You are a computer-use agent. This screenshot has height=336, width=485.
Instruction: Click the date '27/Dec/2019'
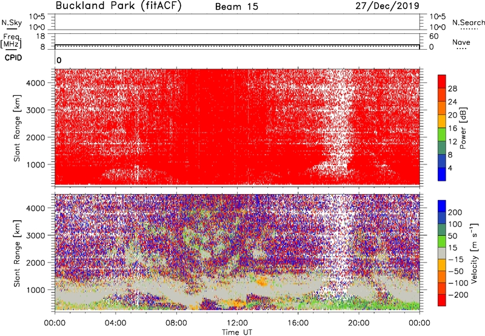pyautogui.click(x=387, y=6)
